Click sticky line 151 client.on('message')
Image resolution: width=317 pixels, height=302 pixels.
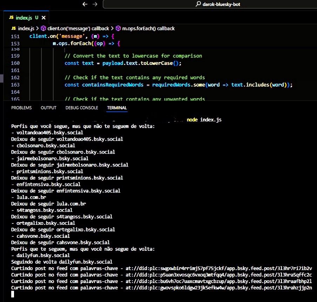pyautogui.click(x=72, y=36)
